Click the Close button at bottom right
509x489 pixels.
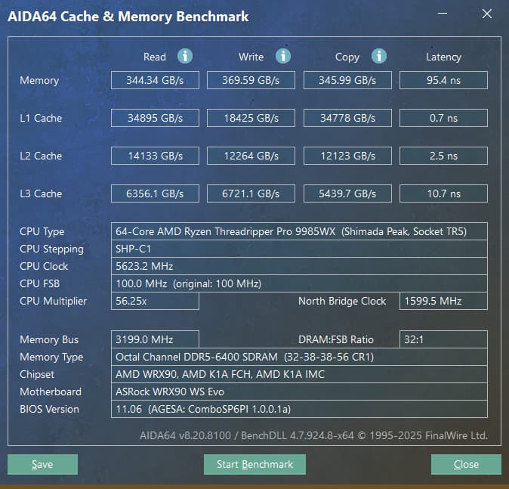tap(466, 464)
